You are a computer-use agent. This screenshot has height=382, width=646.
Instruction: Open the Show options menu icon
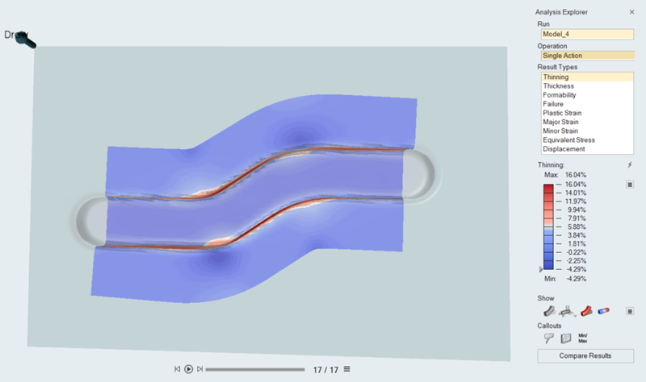click(x=629, y=310)
